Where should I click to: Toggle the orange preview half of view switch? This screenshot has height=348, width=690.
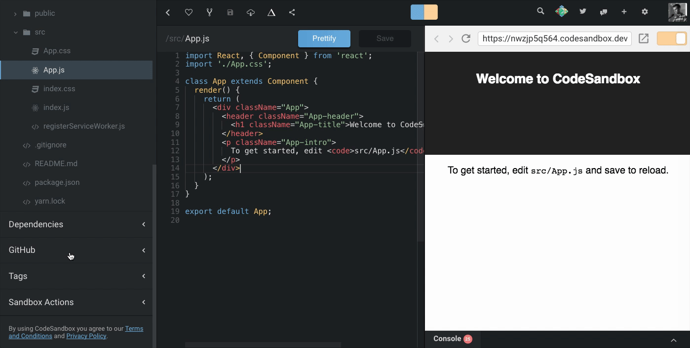(x=431, y=12)
